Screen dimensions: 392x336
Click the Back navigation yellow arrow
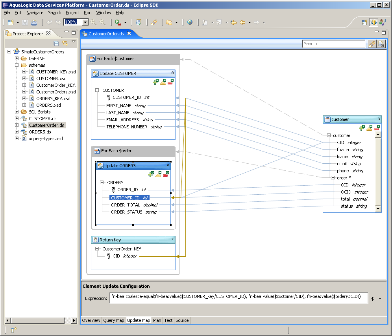242,22
